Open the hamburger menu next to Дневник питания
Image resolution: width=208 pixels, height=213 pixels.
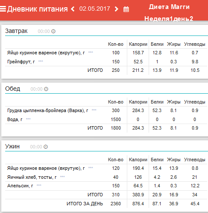pyautogui.click(x=3, y=9)
